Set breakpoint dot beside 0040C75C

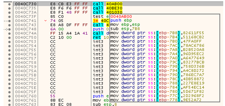tap(9, 79)
